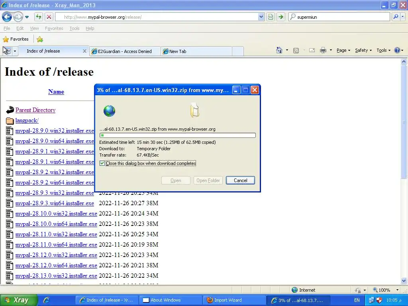Sort listing by the Name column link
408x306 pixels.
[56, 92]
